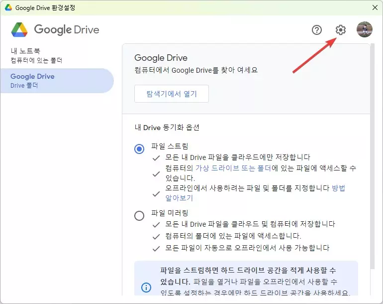Click the Google Drive panel heading text
Screen dimensions: 383x304
(161, 58)
